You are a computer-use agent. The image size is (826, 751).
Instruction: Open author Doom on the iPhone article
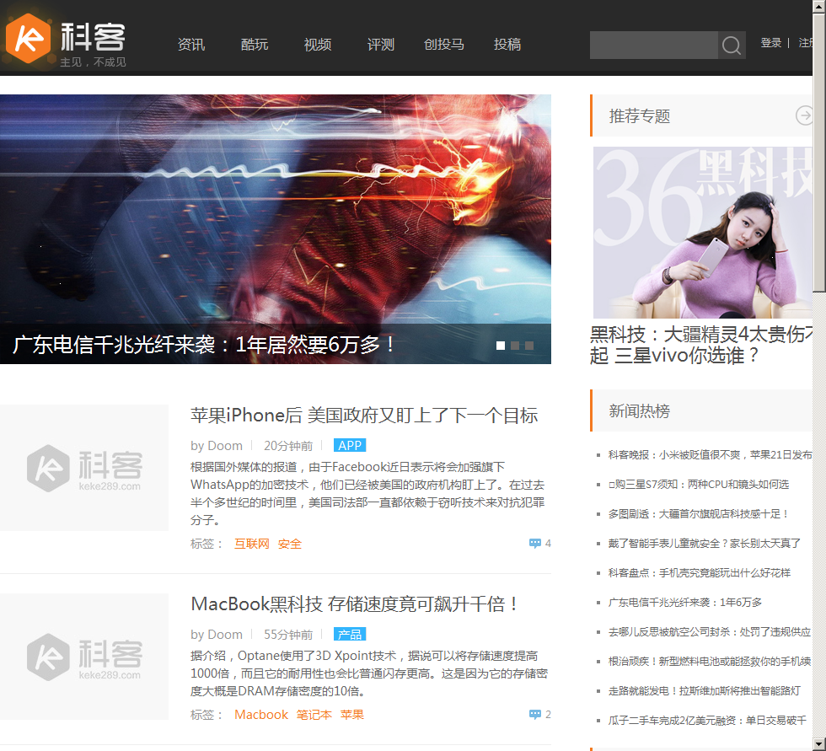(224, 446)
